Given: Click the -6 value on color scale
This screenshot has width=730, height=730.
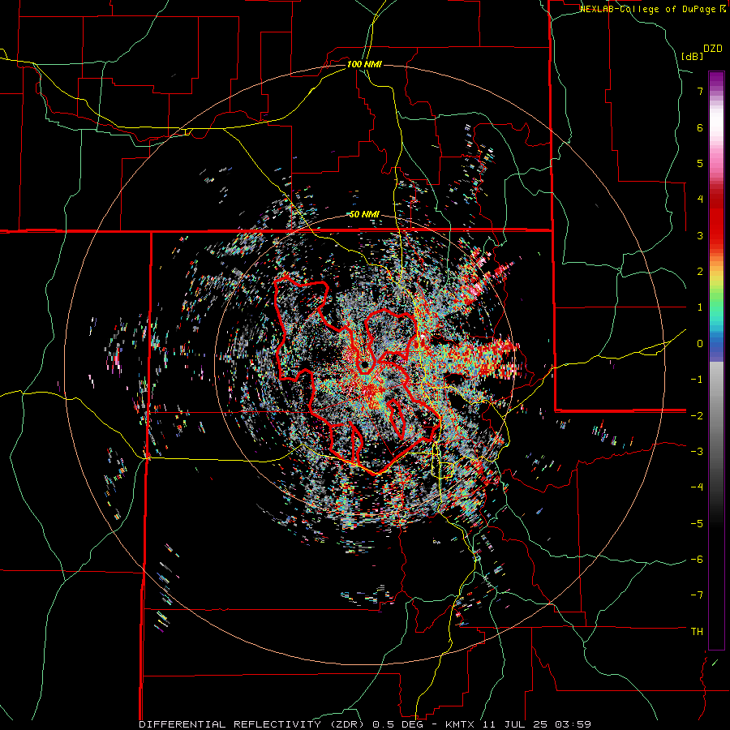Looking at the screenshot, I should click(697, 560).
